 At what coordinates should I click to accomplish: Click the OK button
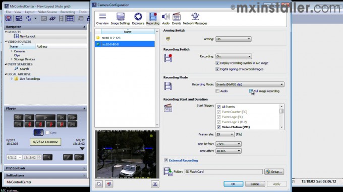(x=233, y=184)
